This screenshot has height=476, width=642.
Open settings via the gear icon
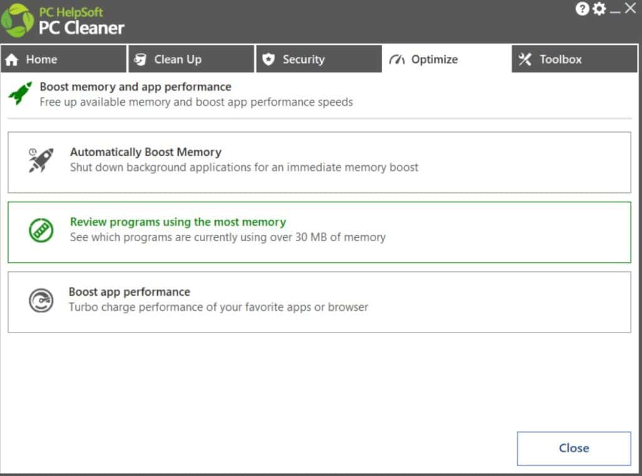[x=599, y=9]
